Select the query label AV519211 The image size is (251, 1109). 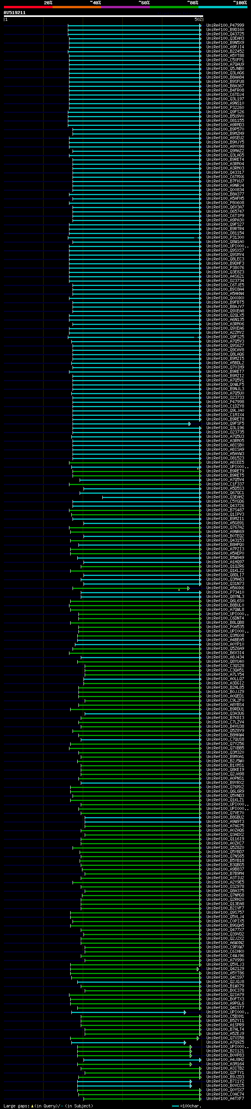pyautogui.click(x=15, y=13)
